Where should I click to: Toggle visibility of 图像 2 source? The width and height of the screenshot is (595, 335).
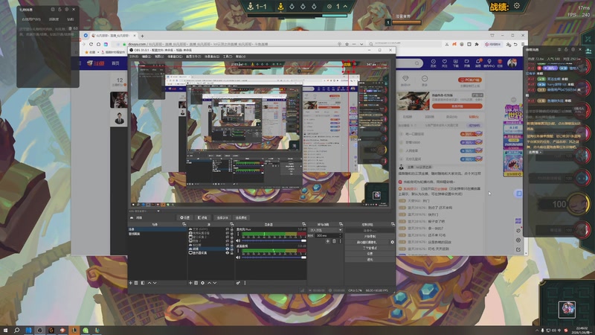(x=228, y=241)
